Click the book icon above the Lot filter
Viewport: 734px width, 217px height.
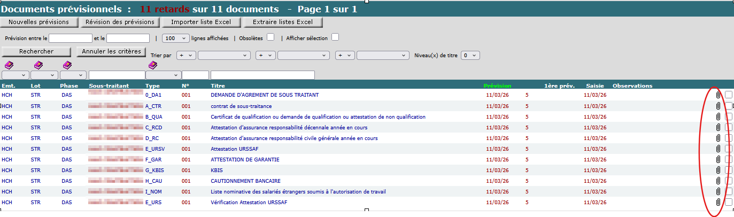38,65
